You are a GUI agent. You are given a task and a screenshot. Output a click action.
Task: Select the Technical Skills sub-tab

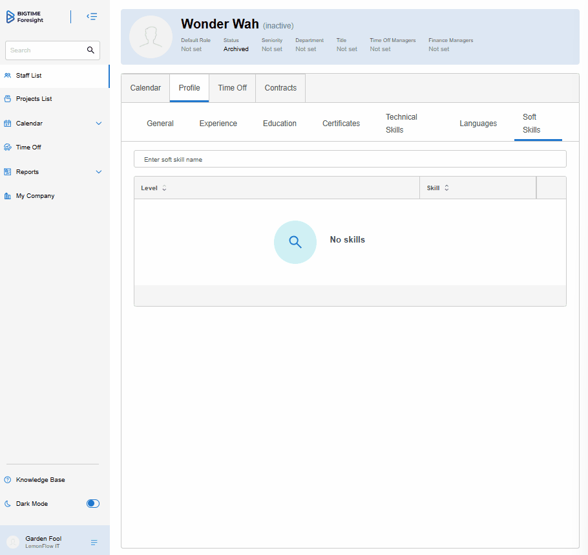click(x=401, y=123)
